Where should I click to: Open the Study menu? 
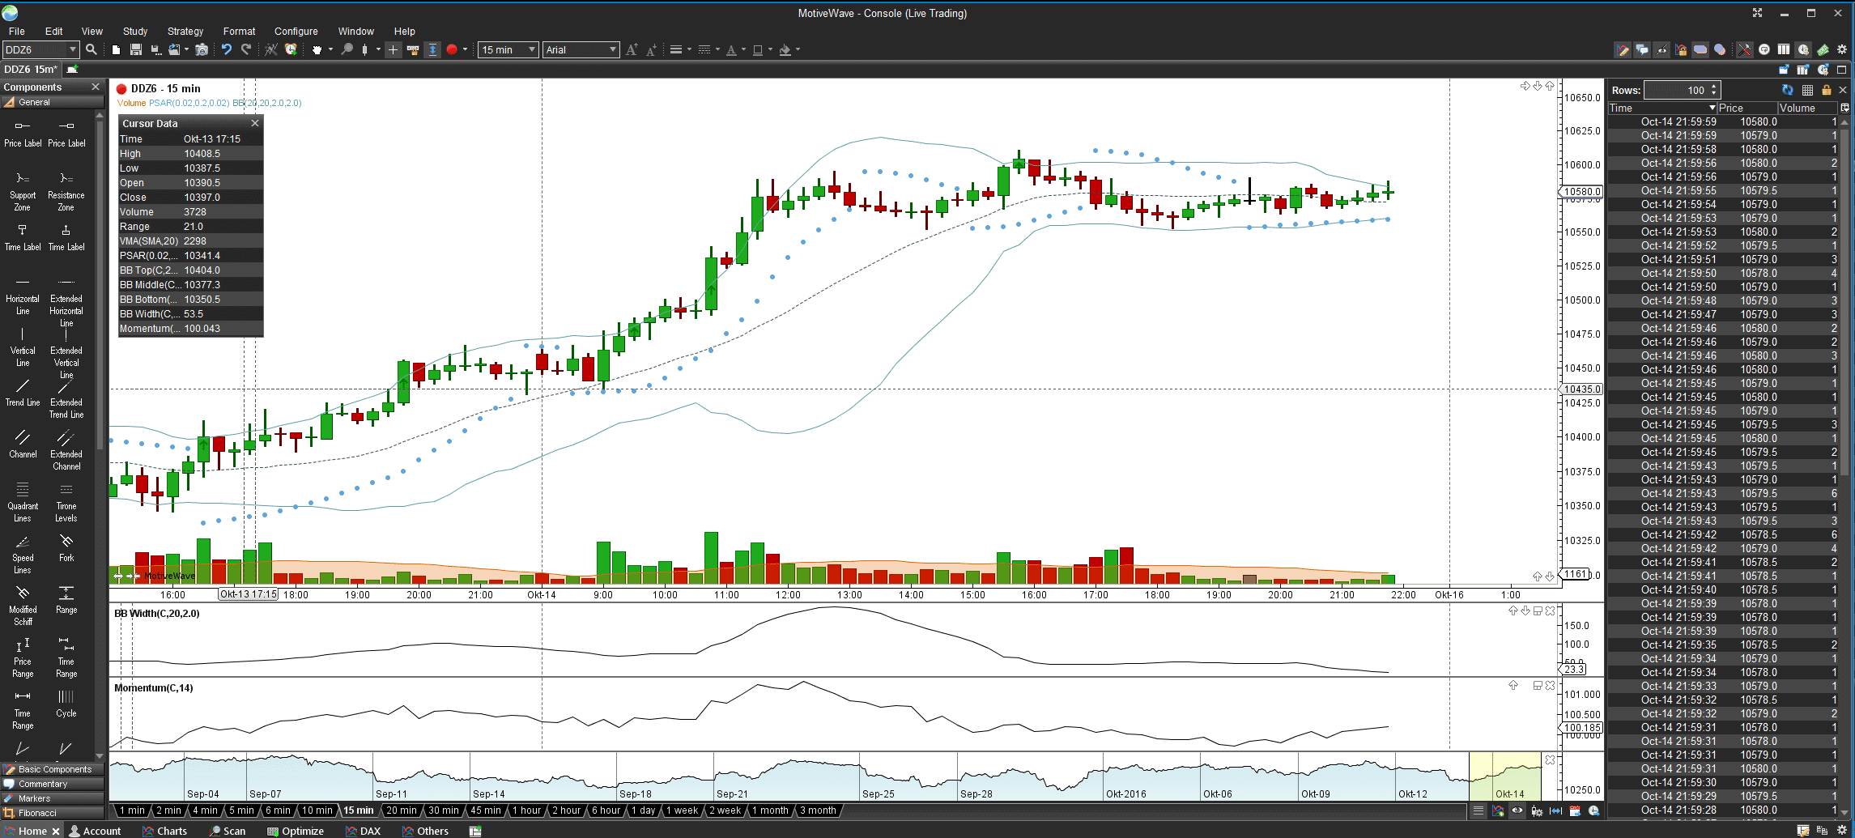tap(135, 31)
